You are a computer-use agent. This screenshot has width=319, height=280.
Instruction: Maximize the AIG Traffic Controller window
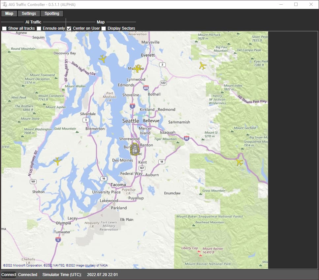[296, 4]
